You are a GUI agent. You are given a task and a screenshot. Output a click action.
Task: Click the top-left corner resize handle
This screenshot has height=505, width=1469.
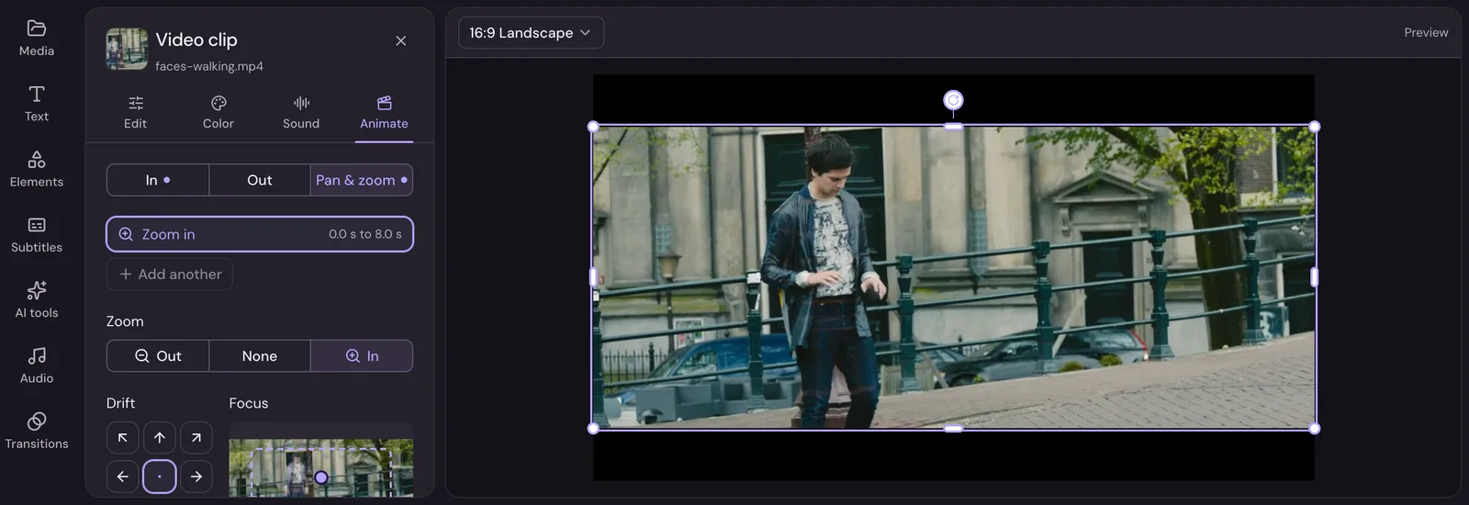[593, 127]
